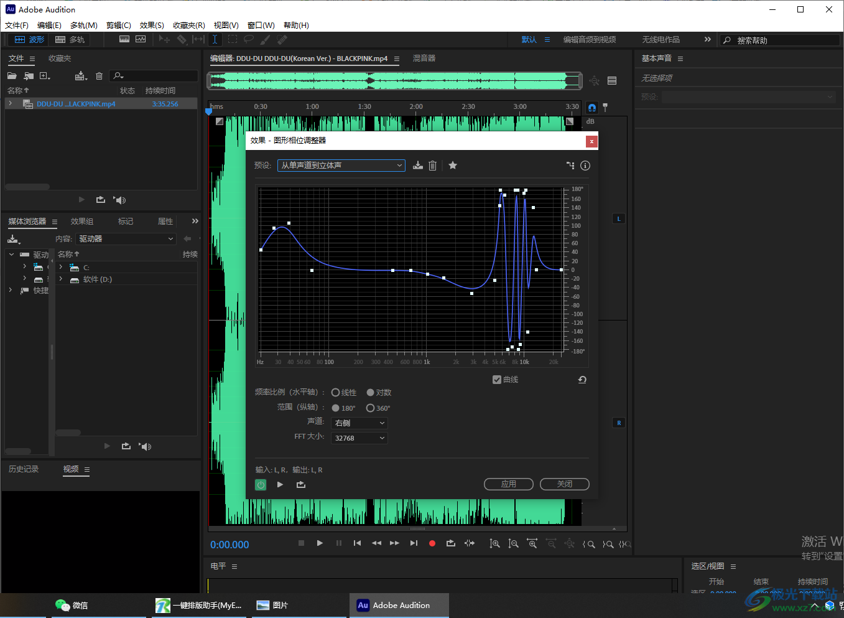Select 180° range option
This screenshot has height=618, width=844.
point(336,408)
